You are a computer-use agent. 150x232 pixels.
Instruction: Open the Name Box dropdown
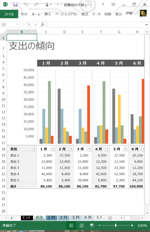pos(17,24)
